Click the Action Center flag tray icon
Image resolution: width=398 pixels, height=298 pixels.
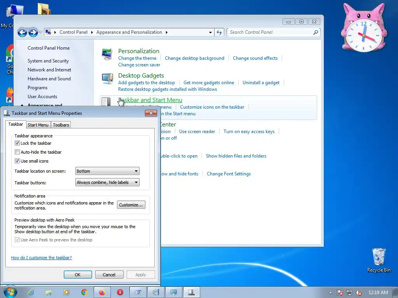340,293
